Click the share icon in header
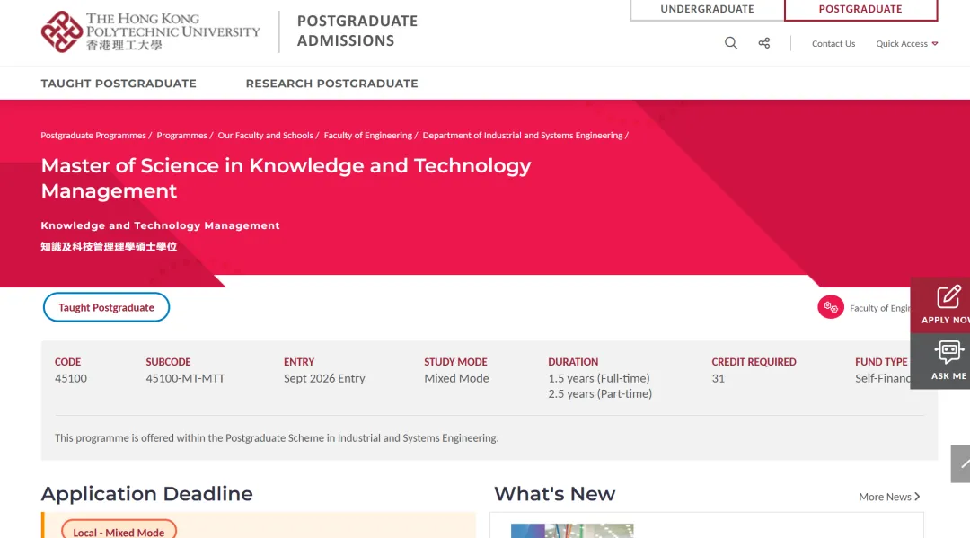 coord(764,43)
